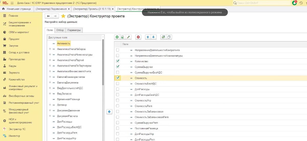Screen dimensions: 307x141
Task: Click the yellow Favorites star icon
Action: (x=63, y=16)
